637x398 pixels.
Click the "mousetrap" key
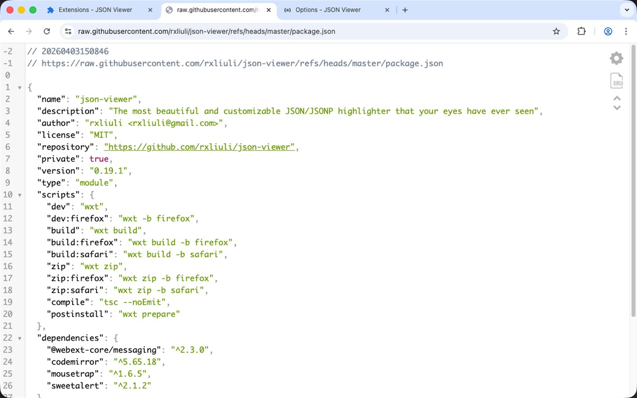[x=73, y=374]
